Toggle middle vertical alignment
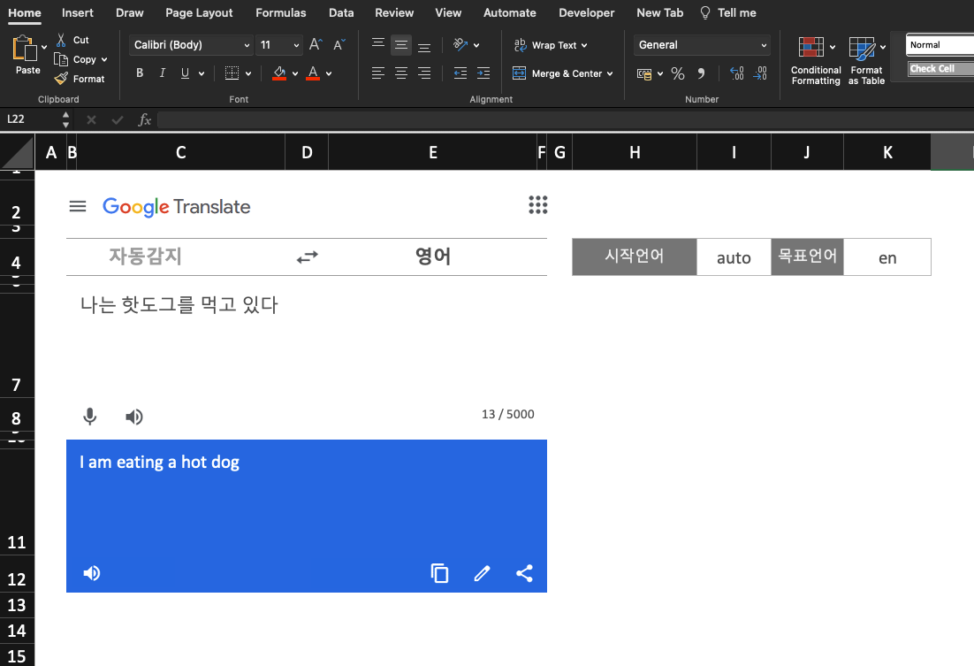 click(x=401, y=45)
